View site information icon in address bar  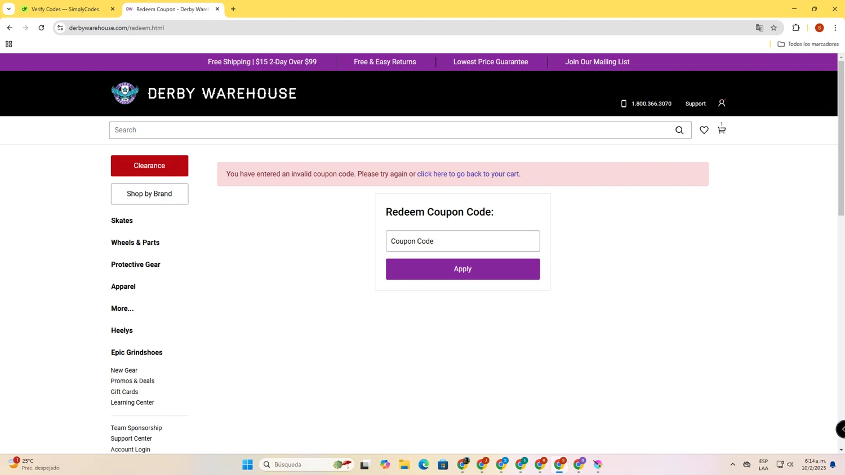coord(60,28)
